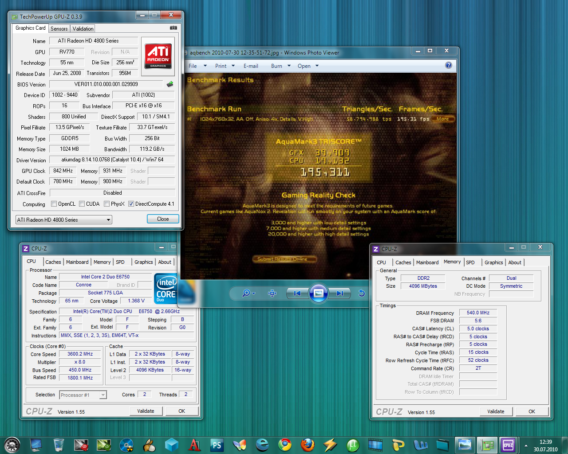Click the Core Speed value 3600.2 MHz

80,354
